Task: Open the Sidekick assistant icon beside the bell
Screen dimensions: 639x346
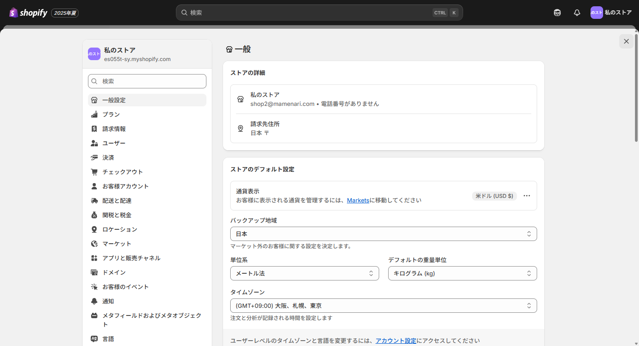Action: (557, 13)
